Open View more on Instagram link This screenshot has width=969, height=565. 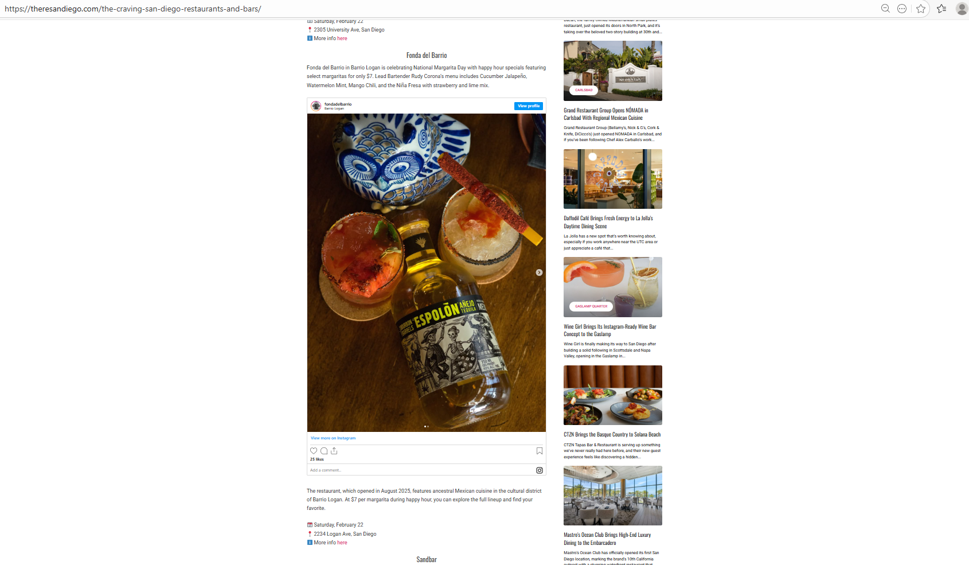[333, 438]
